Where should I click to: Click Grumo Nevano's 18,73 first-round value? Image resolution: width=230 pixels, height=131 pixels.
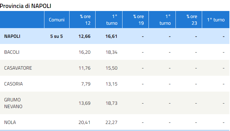click(x=111, y=103)
